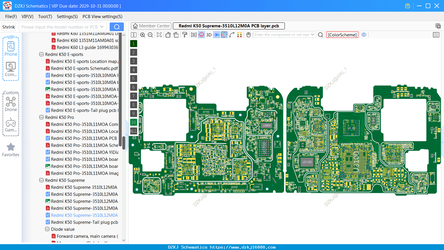This screenshot has height=250, width=444.
Task: Open the VIP(V) menu
Action: tap(27, 17)
